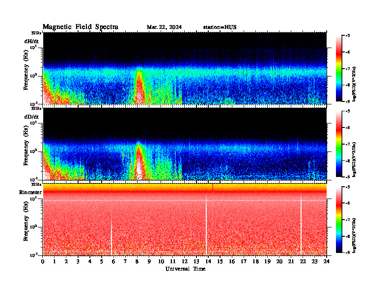Viewport: 389px width, 300px height.
Task: Click the dH/dt panel color bar
Action: 338,68
